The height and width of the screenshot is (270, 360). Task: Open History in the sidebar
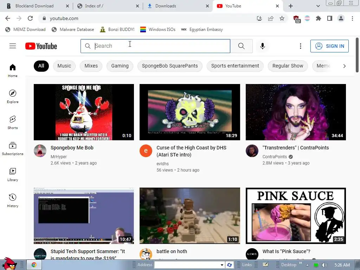coord(13,200)
